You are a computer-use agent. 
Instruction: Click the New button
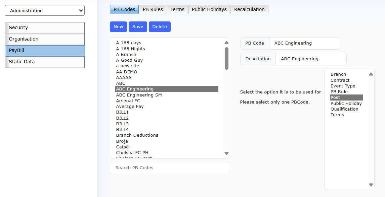(118, 27)
